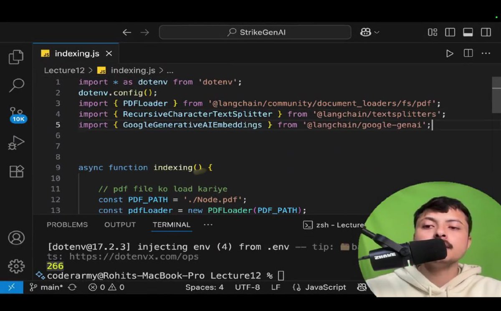Click the comment pdf file ko load kariye
The height and width of the screenshot is (311, 501).
pos(163,189)
